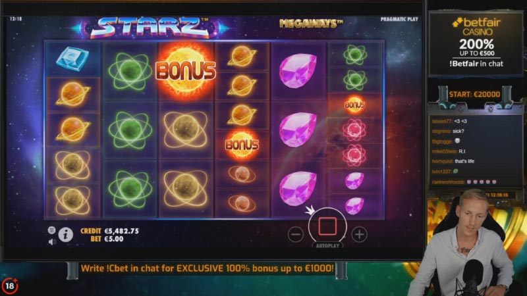
Task: Click the top green atom on reel two
Action: tap(130, 71)
